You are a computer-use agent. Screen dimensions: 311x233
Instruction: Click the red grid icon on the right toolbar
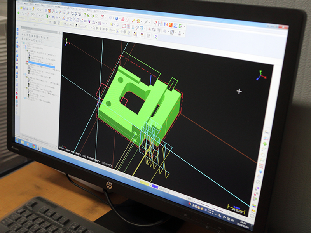point(261,166)
